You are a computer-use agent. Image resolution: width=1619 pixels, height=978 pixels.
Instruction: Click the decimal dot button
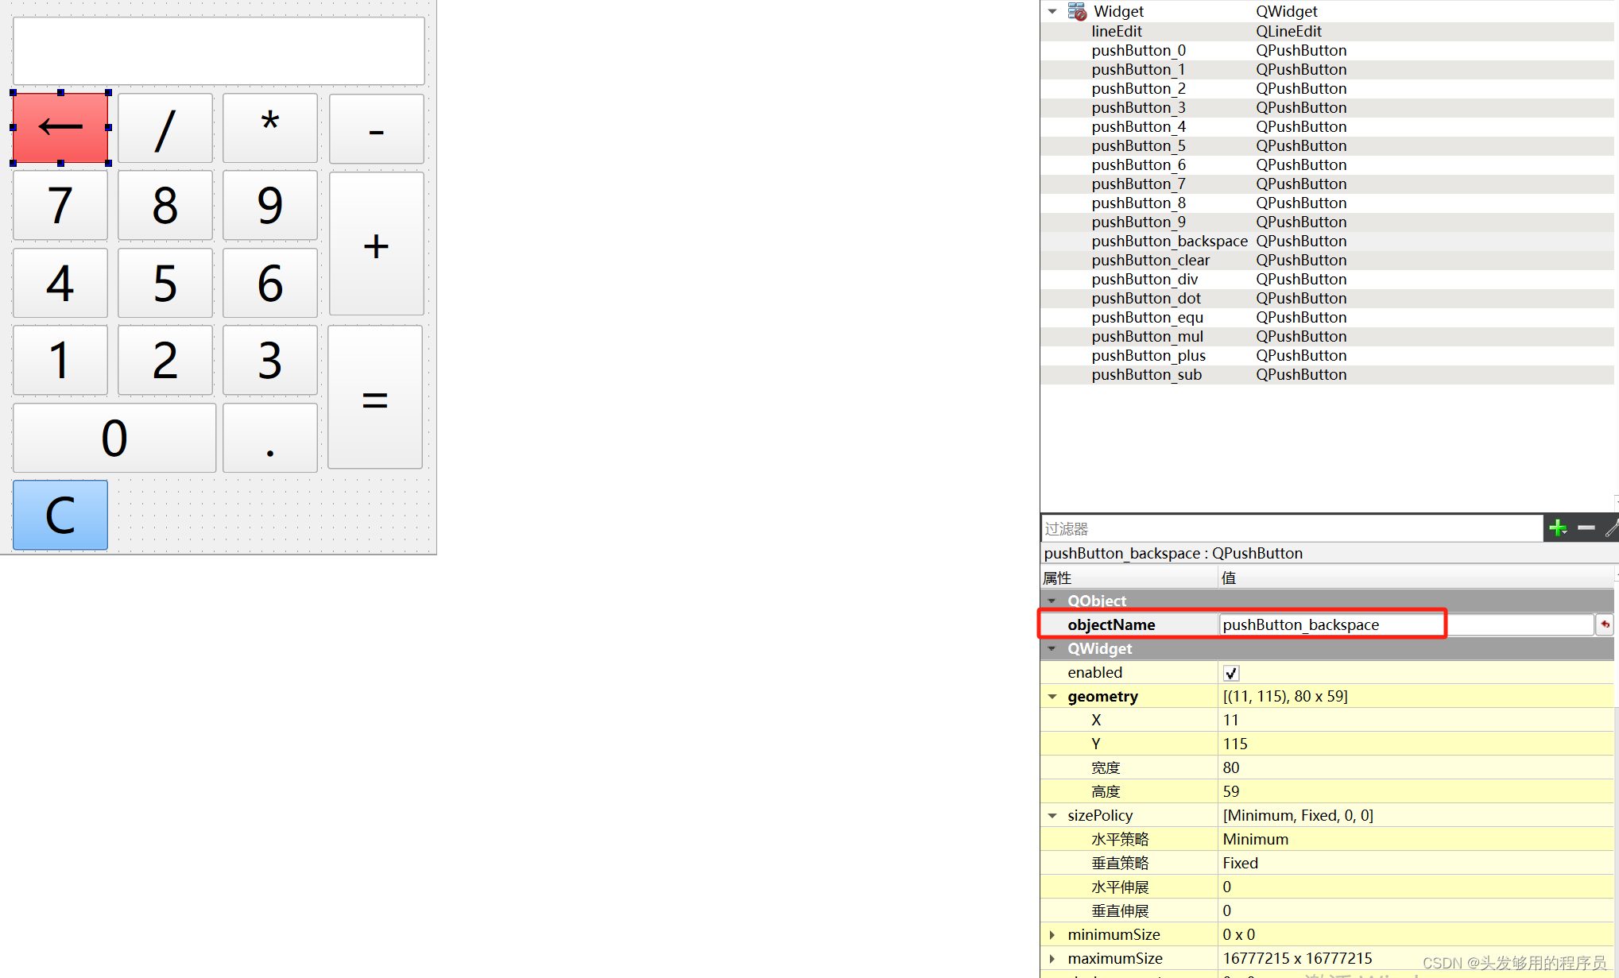pyautogui.click(x=270, y=438)
